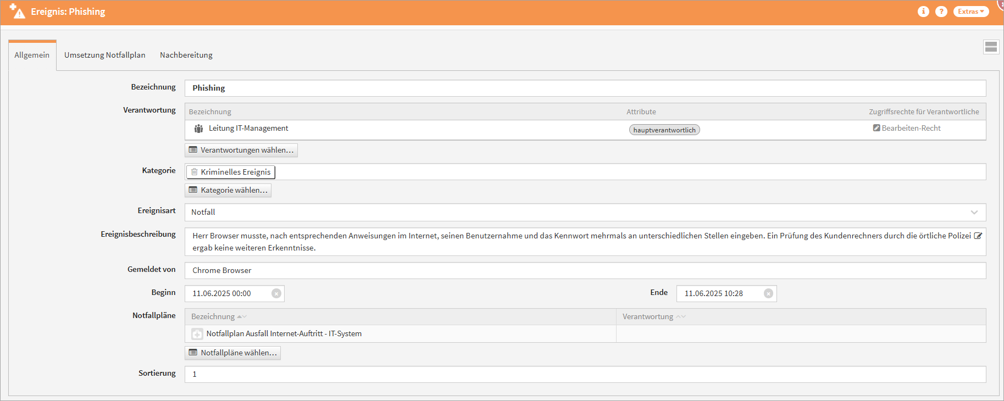Screen dimensions: 1004x401
Task: Click into the Gemeldet von field
Action: [x=585, y=270]
